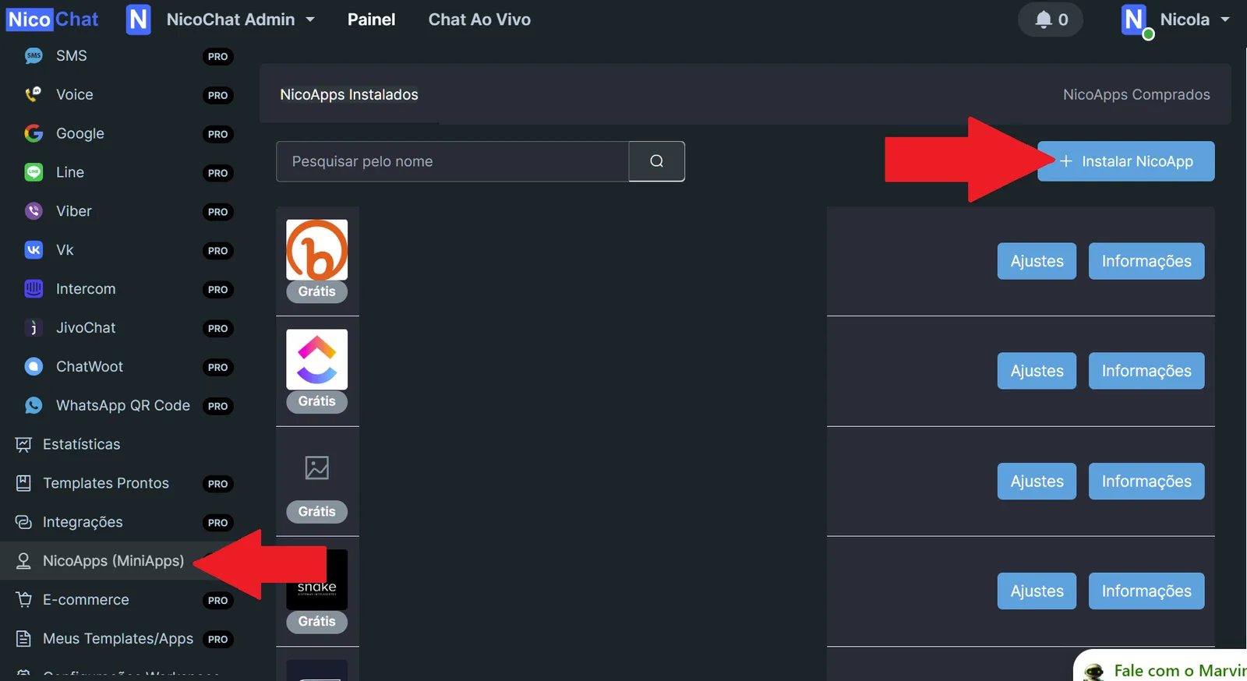The image size is (1247, 681).
Task: Click the Estatísticas chart icon
Action: [23, 445]
